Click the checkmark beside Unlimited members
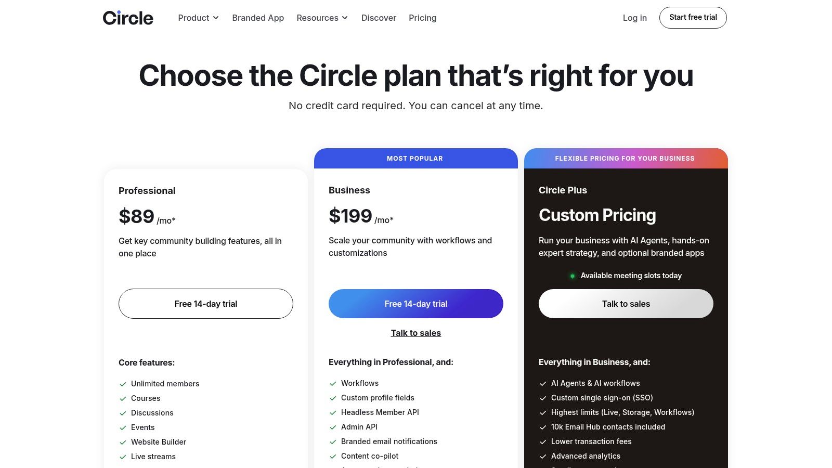The width and height of the screenshot is (832, 468). click(x=123, y=384)
